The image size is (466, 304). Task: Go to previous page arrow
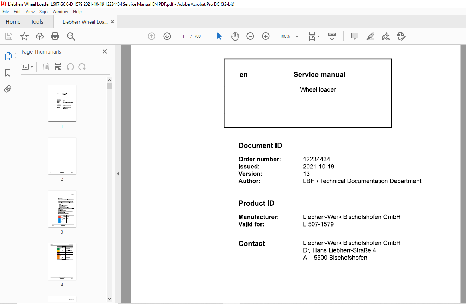click(x=152, y=36)
